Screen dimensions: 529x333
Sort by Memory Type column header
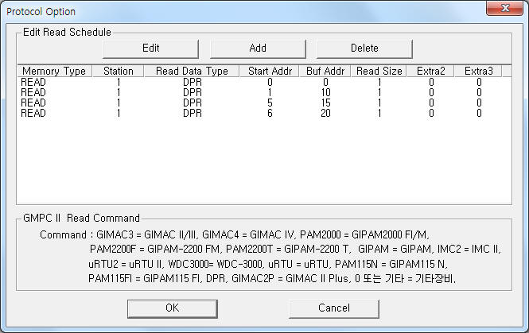pos(54,71)
